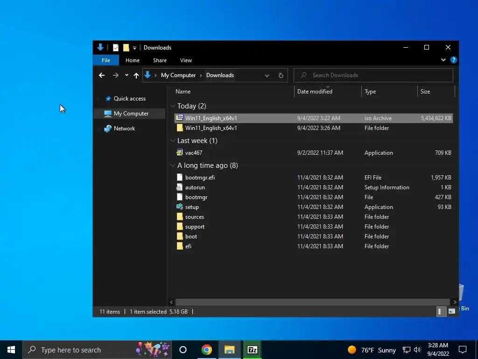Image resolution: width=478 pixels, height=359 pixels.
Task: Click File Explorer taskbar icon
Action: [230, 350]
